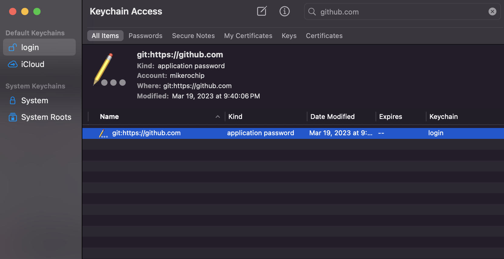
Task: Create a new keychain item with compose icon
Action: [x=262, y=11]
